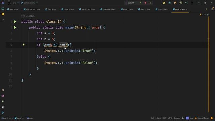Open the AI assistant swirl icon
This screenshot has width=215, height=121.
181,3
